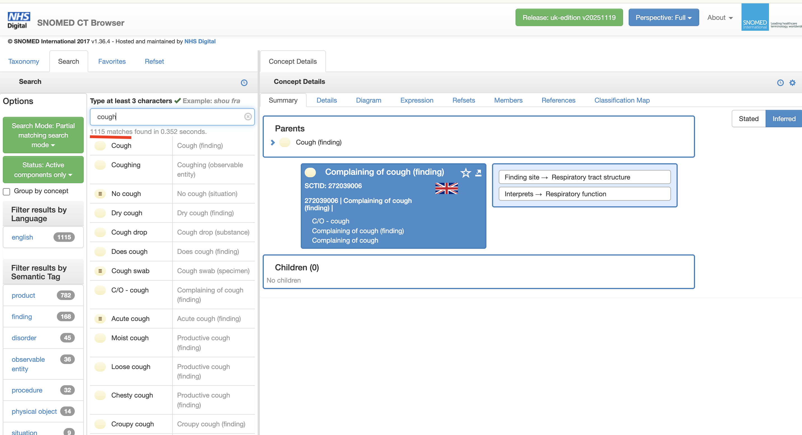The height and width of the screenshot is (435, 802).
Task: Click inside the cough search field
Action: click(x=171, y=117)
